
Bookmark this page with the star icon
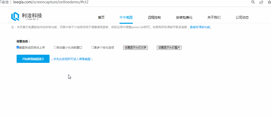[x=269, y=2]
